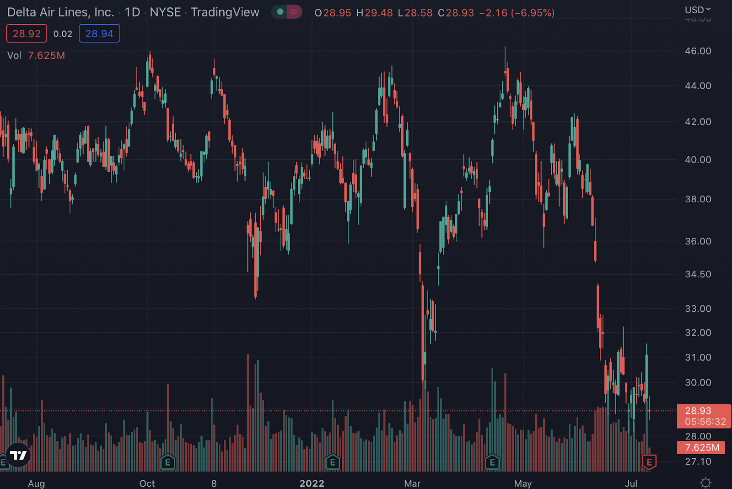This screenshot has height=489, width=732.
Task: Click the 42.00 price axis label
Action: pyautogui.click(x=698, y=121)
